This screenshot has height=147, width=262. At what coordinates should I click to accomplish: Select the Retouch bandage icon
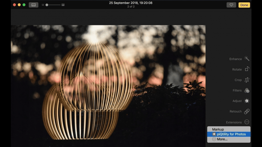pyautogui.click(x=247, y=111)
